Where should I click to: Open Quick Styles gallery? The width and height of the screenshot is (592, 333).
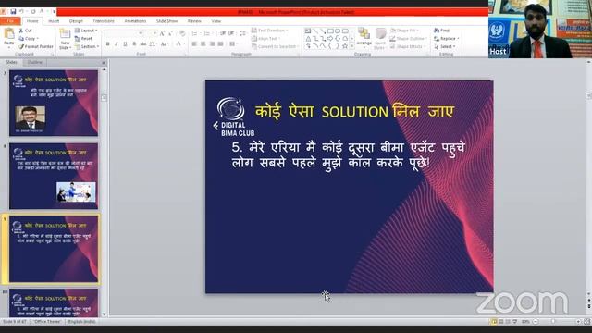coord(380,39)
